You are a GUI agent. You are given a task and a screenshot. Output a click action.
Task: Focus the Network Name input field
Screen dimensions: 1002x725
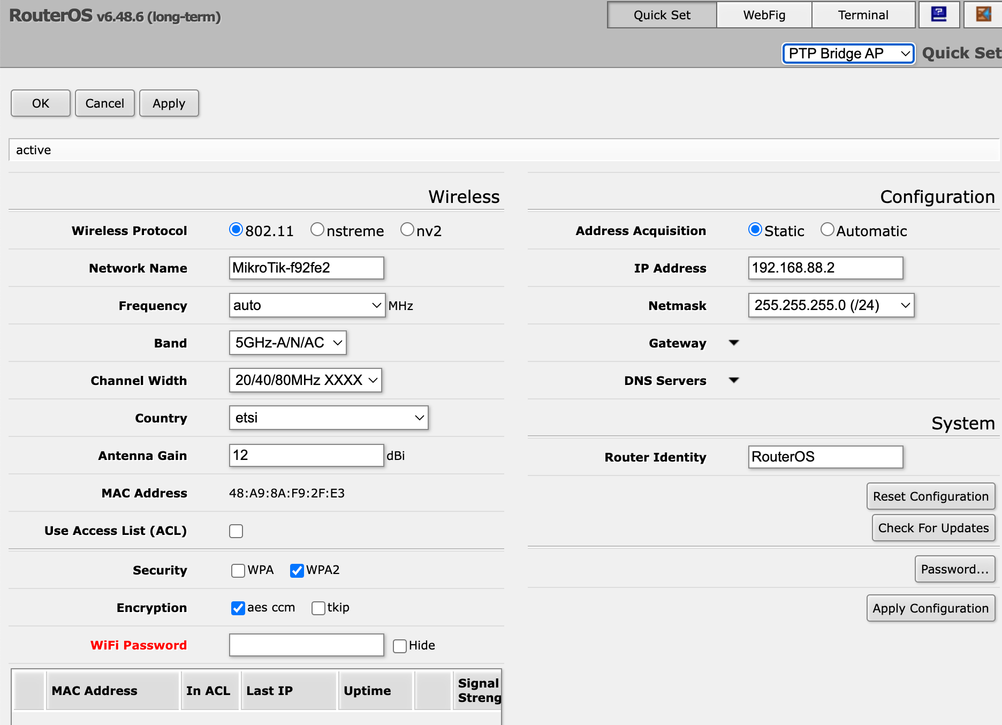point(307,268)
